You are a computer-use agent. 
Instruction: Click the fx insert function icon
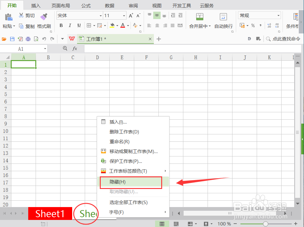[75, 48]
